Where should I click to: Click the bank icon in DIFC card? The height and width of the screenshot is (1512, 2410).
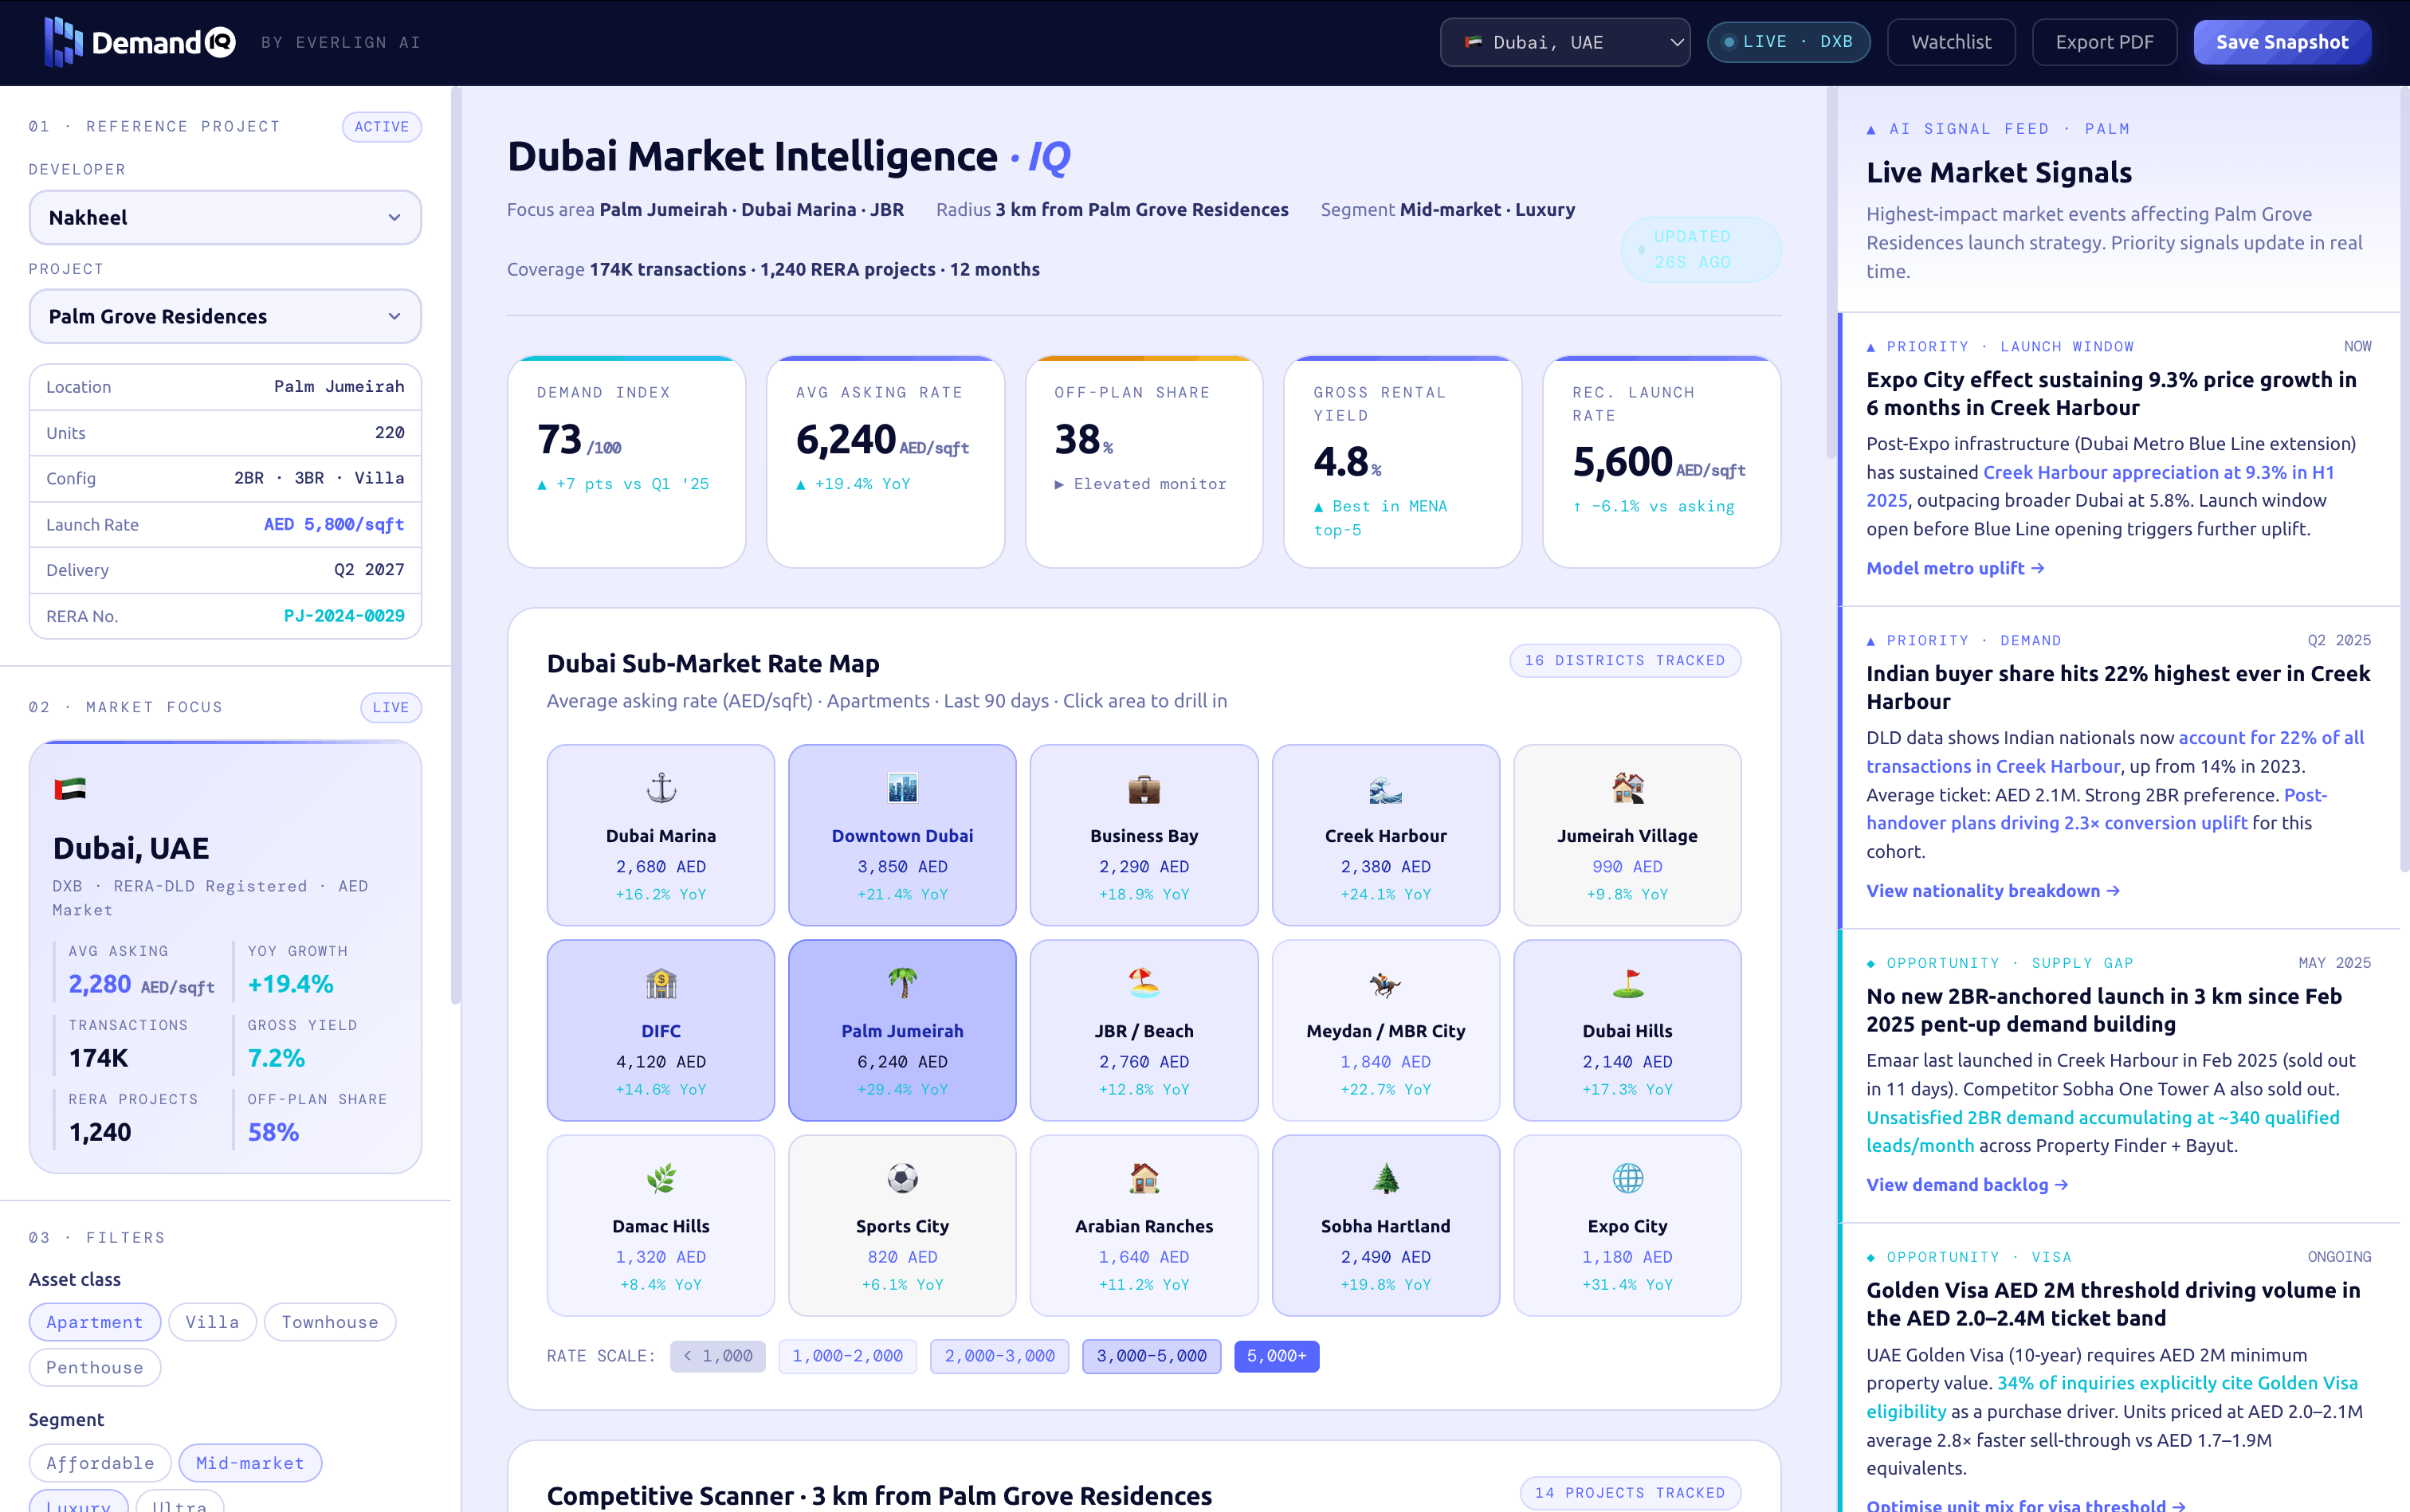(661, 984)
